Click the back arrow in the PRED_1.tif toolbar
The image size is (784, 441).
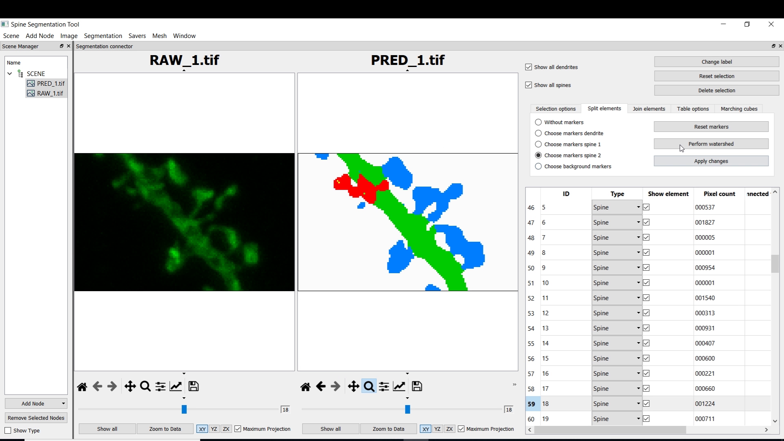tap(321, 387)
